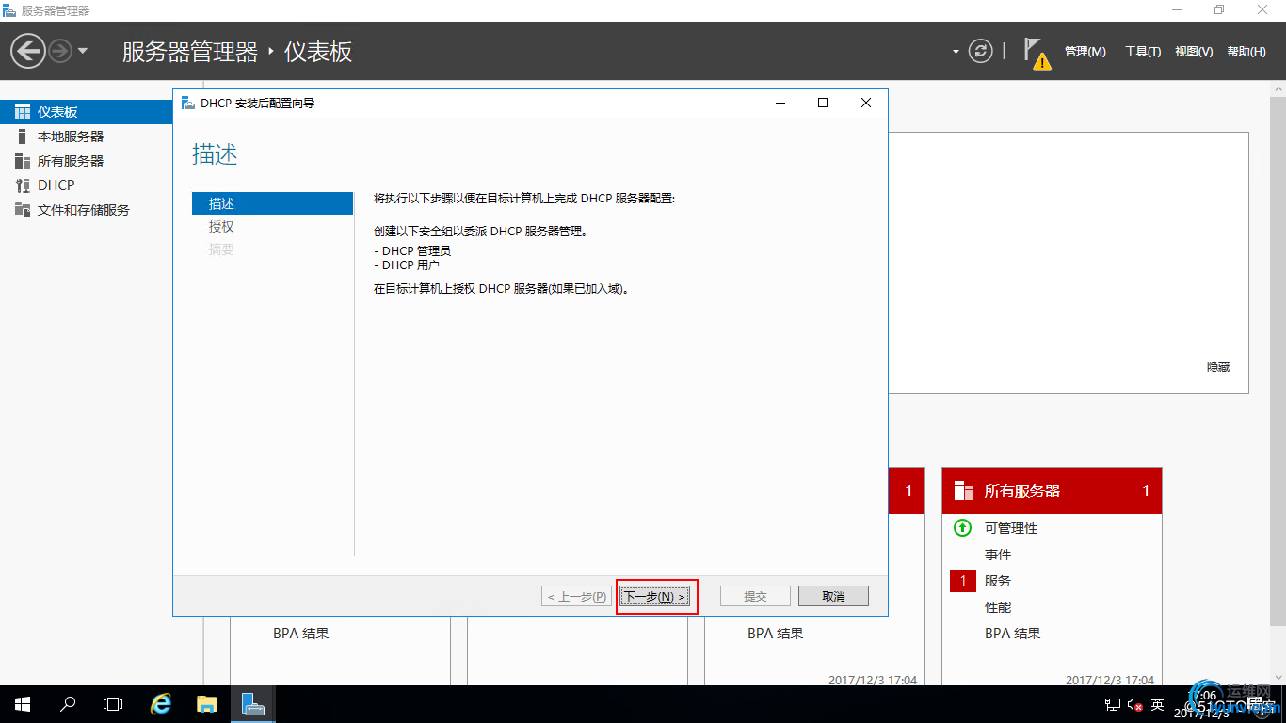This screenshot has width=1286, height=723.
Task: Open 性能 in the 所有服务器 tile
Action: tap(998, 607)
